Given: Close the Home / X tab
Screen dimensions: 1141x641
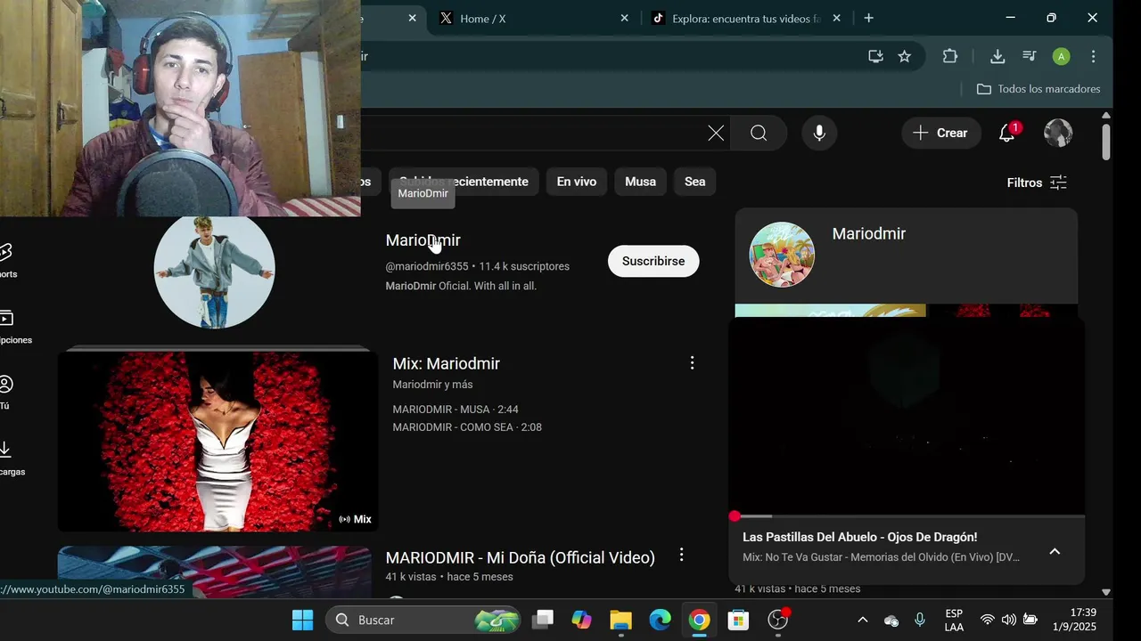Looking at the screenshot, I should point(624,18).
